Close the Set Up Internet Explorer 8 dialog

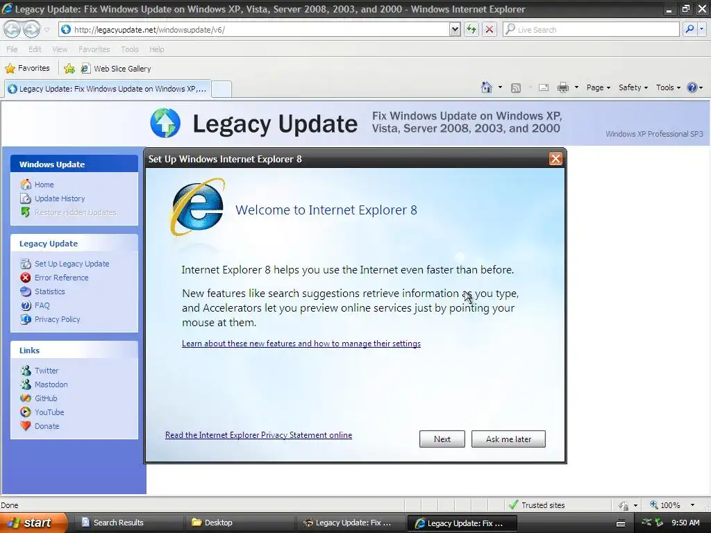(x=555, y=159)
